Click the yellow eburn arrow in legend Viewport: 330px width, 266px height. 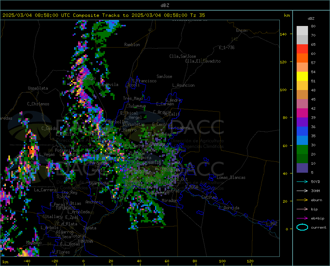tap(302, 200)
